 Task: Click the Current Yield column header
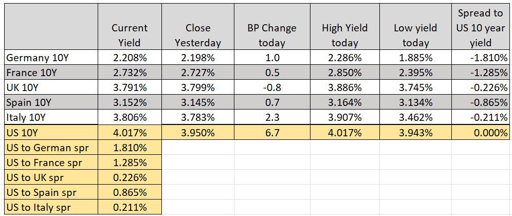130,35
